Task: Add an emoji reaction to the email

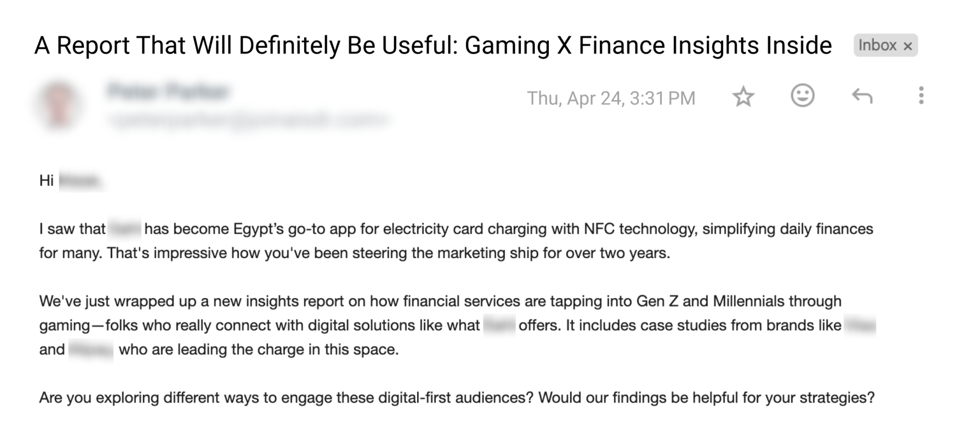Action: pos(802,95)
